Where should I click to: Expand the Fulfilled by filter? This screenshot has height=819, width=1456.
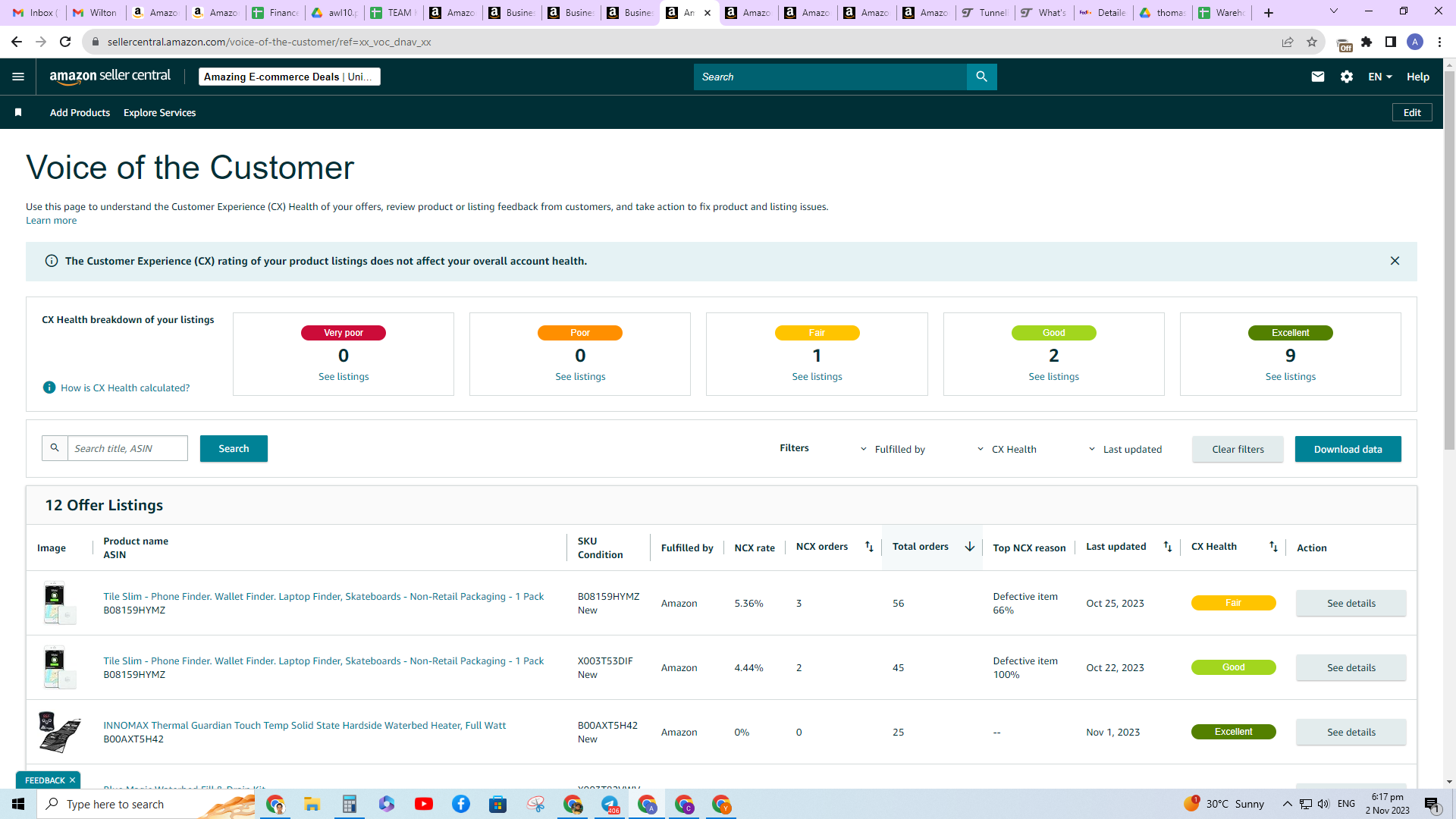[x=893, y=449]
